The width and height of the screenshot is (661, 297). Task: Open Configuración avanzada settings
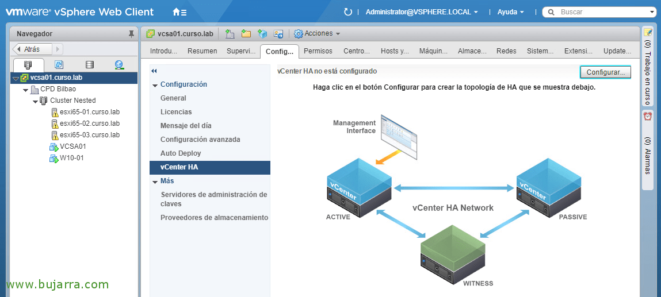200,140
